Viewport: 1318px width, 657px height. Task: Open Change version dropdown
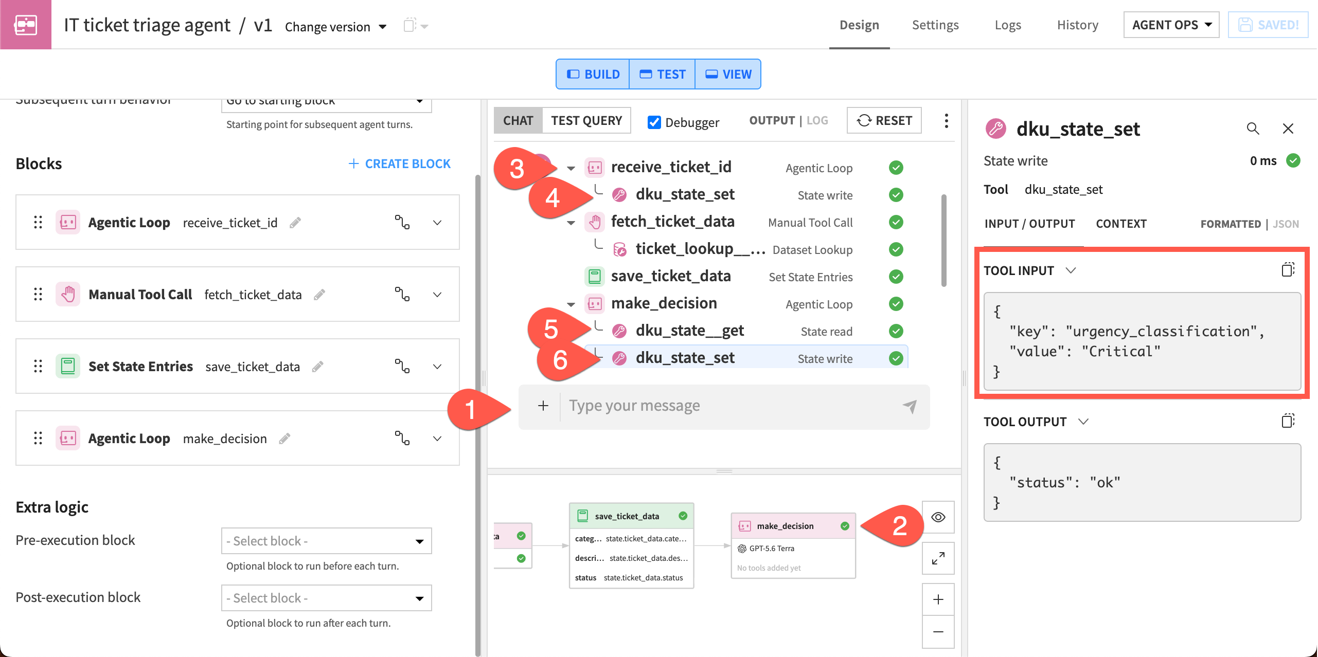coord(336,26)
